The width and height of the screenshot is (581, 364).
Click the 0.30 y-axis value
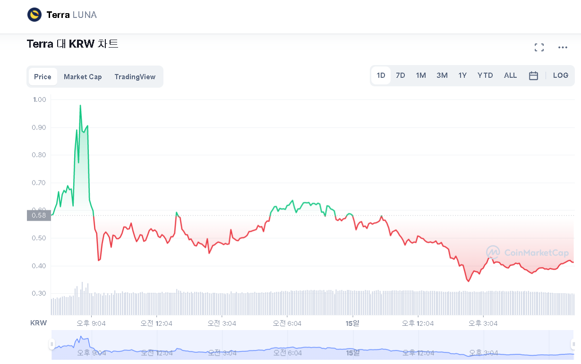[39, 293]
